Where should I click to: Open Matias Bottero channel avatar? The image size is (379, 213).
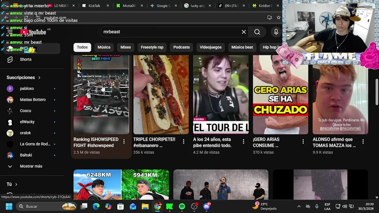[x=10, y=100]
